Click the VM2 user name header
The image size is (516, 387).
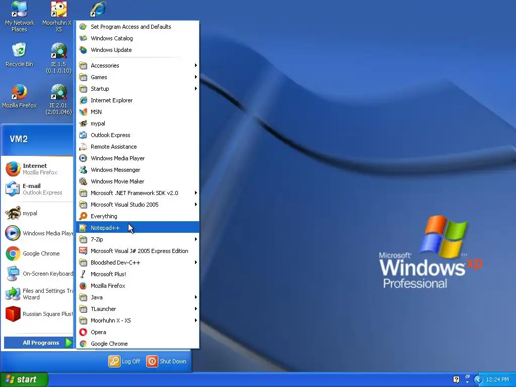pos(19,139)
